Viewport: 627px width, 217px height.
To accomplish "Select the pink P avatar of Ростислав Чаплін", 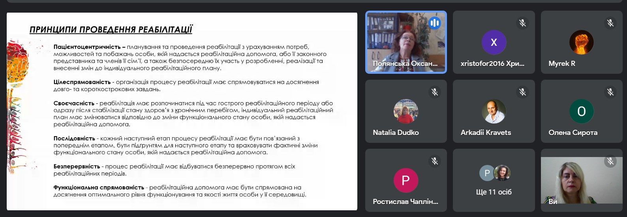I will point(405,180).
